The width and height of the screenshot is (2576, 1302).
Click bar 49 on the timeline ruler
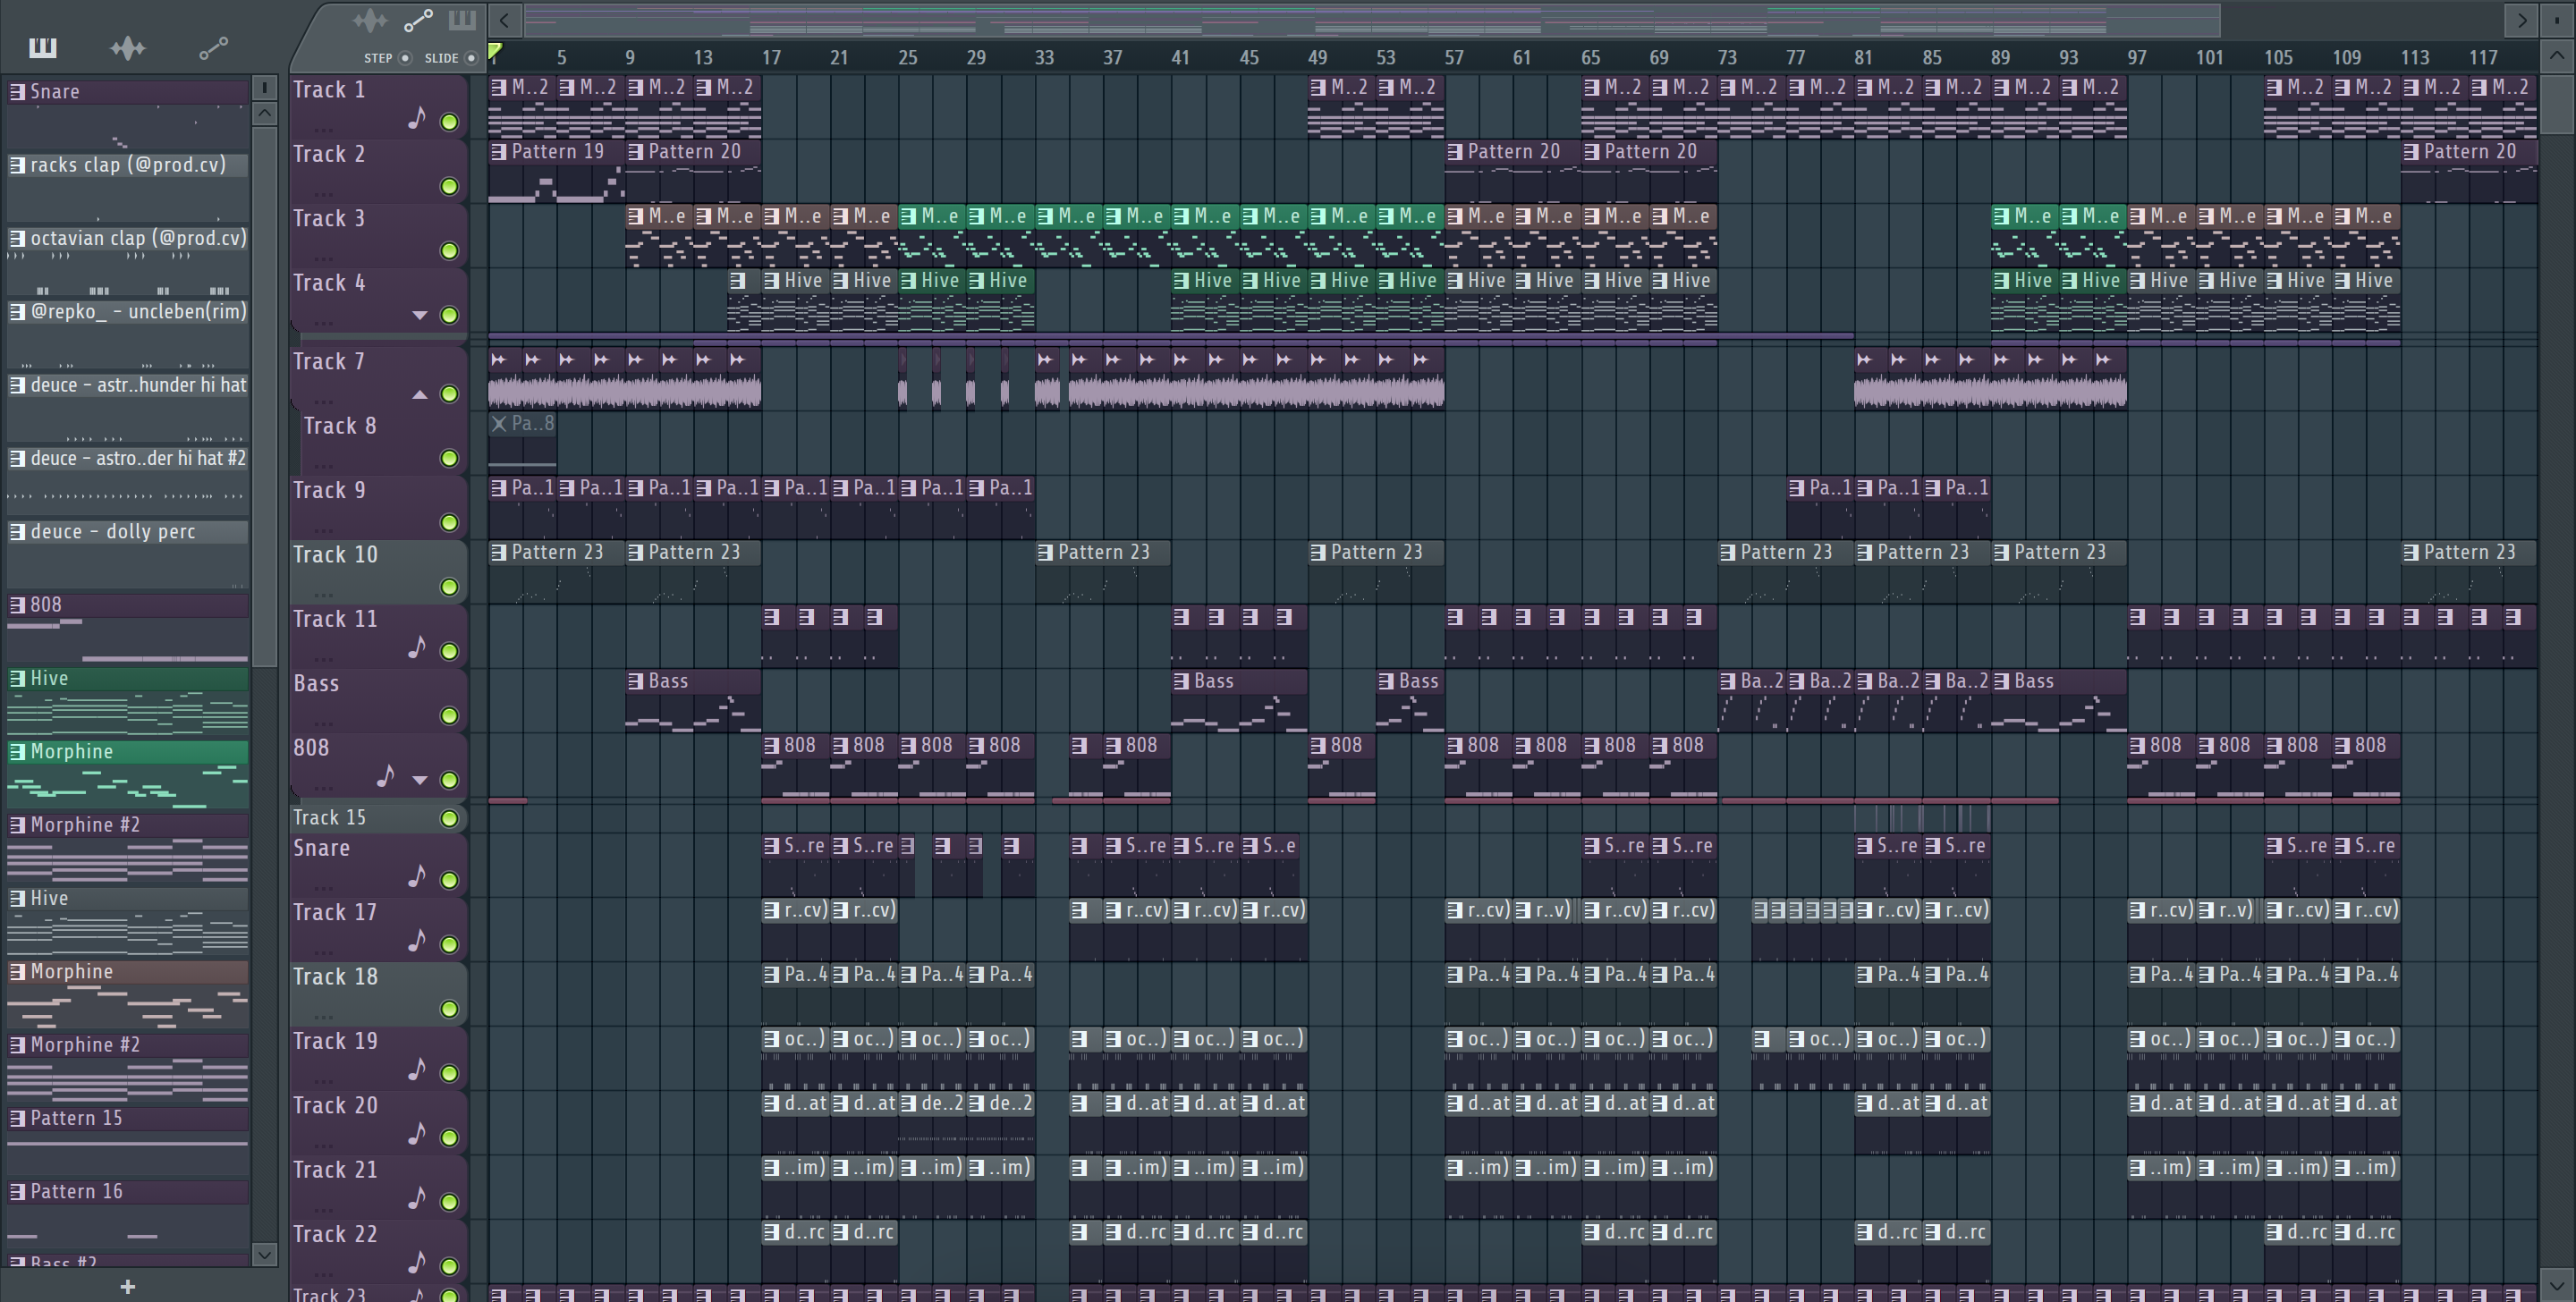point(1318,58)
